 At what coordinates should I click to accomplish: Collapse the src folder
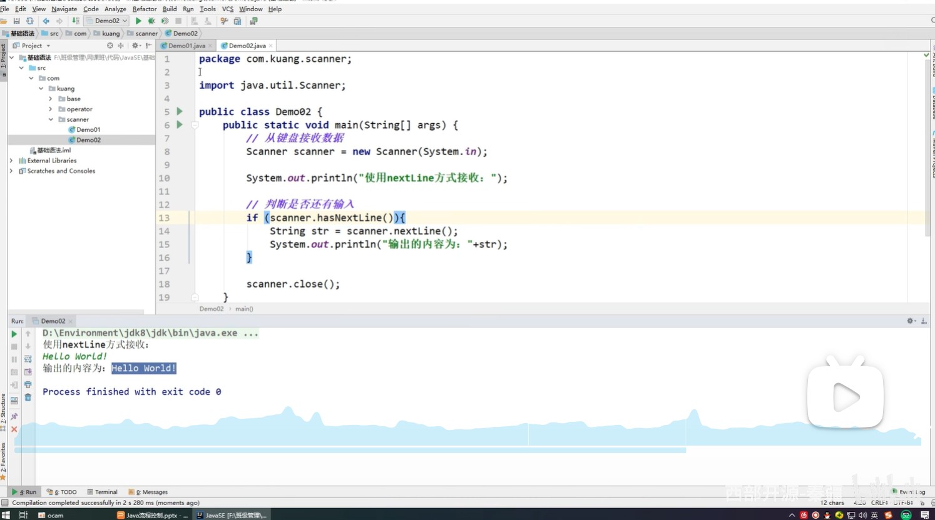click(22, 67)
